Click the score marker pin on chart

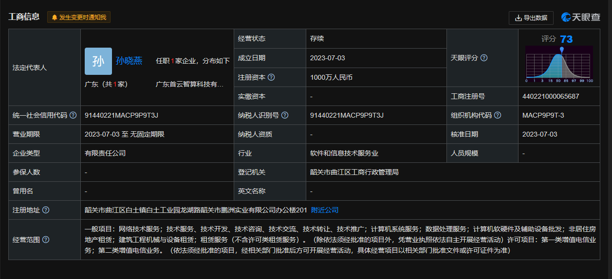tap(562, 50)
